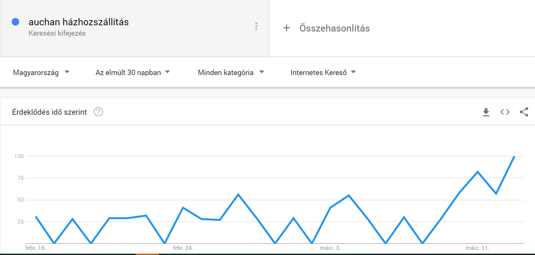Click the blue dot of the search term
This screenshot has height=255, width=535.
[16, 22]
